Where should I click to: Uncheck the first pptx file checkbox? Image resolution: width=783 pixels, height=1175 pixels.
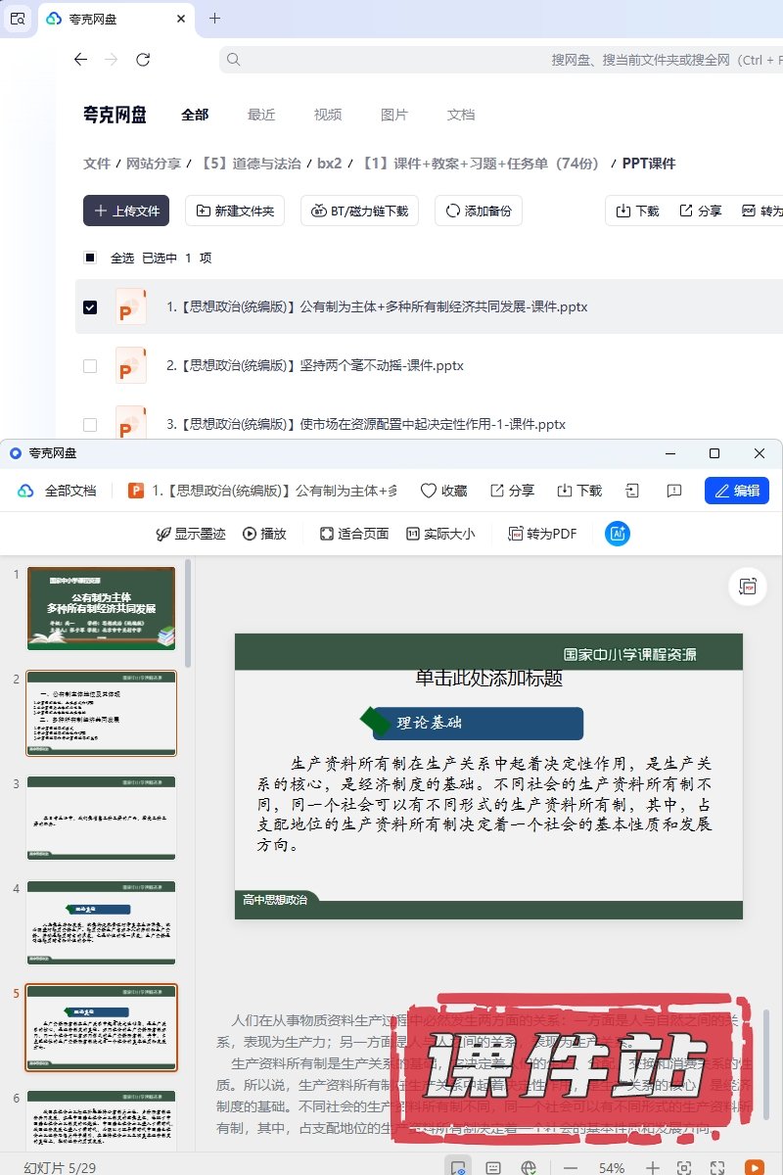[x=90, y=307]
